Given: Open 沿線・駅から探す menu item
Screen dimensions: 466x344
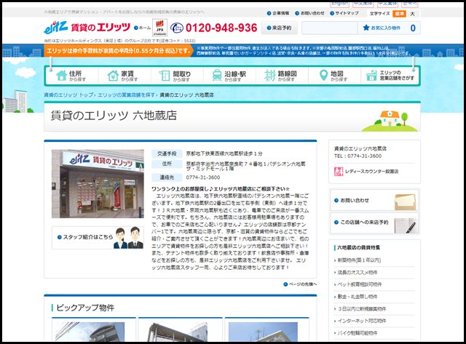Looking at the screenshot, I should [x=229, y=76].
